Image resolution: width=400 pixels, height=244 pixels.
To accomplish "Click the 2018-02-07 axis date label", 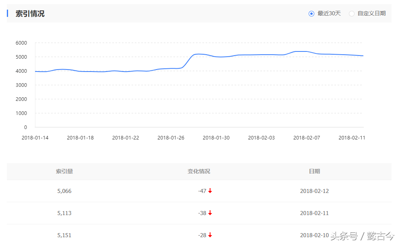I will tap(307, 138).
